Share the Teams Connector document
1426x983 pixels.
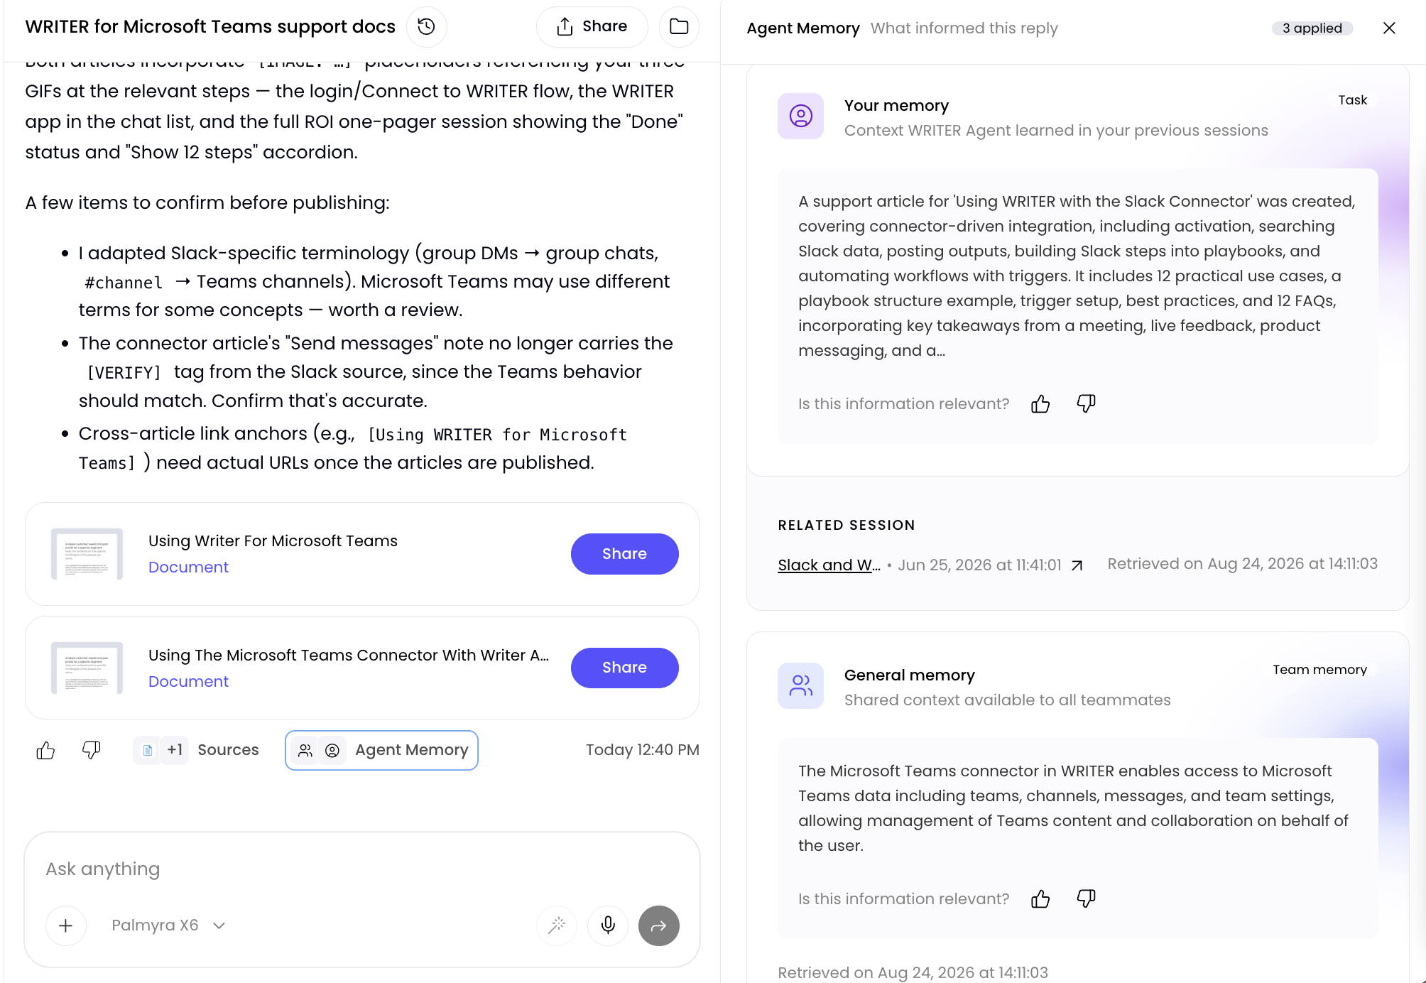pos(624,668)
